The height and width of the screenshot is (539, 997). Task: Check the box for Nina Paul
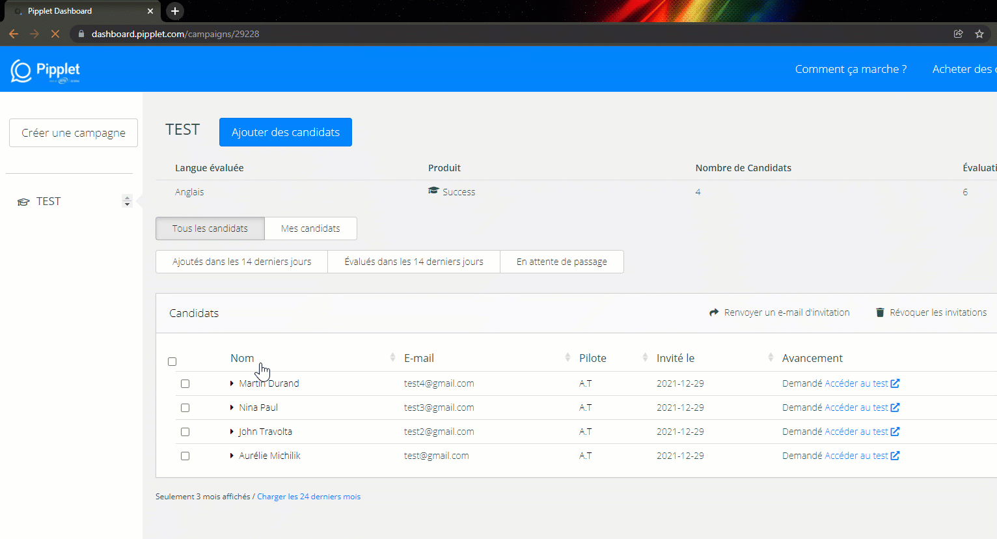[x=185, y=408]
